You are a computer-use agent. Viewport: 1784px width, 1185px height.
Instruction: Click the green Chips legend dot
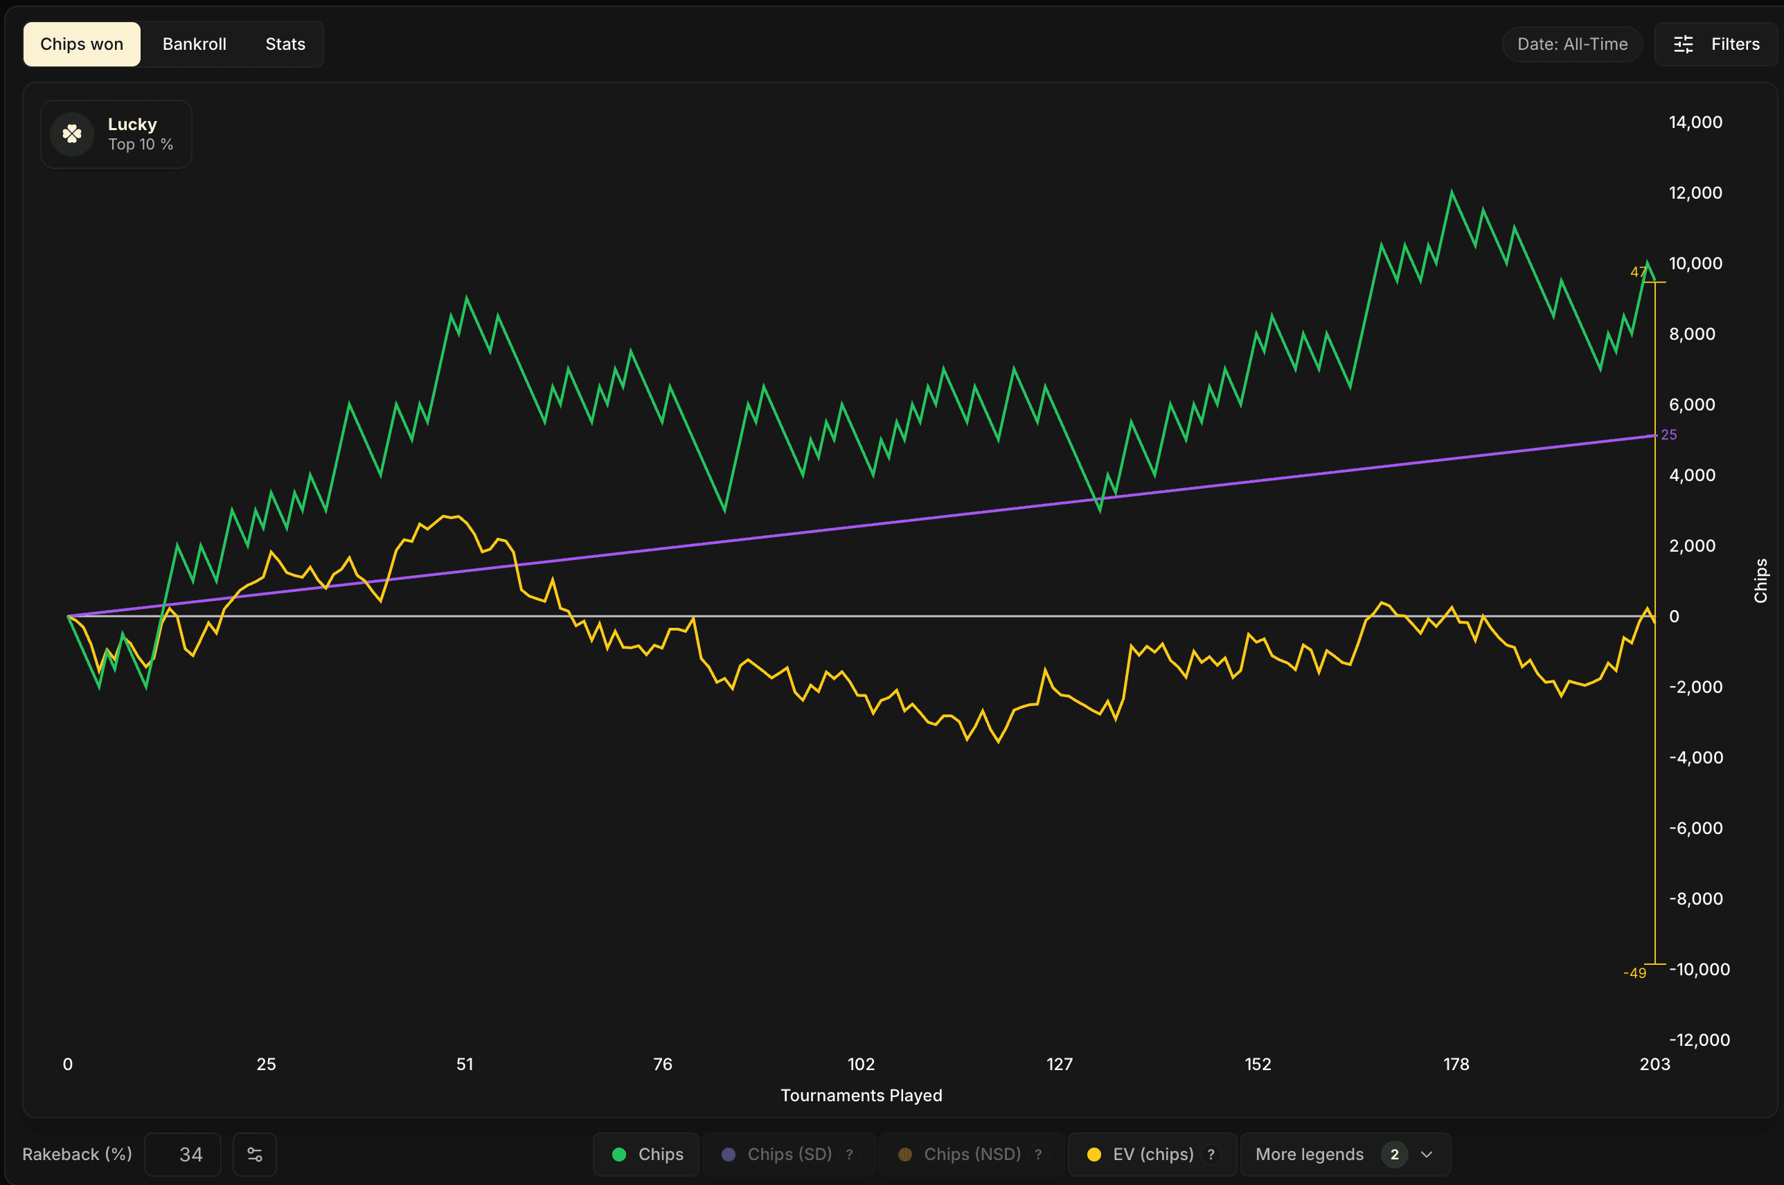click(x=619, y=1154)
